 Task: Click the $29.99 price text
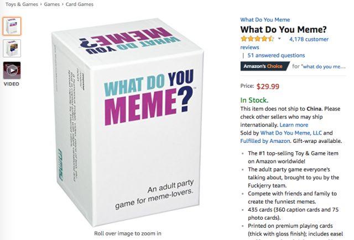(x=268, y=87)
